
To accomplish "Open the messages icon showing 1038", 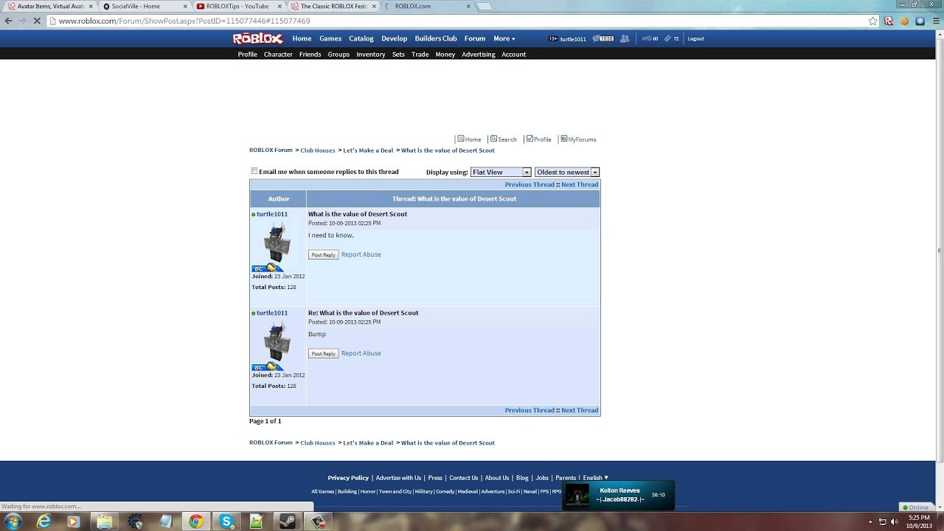I will [x=603, y=38].
